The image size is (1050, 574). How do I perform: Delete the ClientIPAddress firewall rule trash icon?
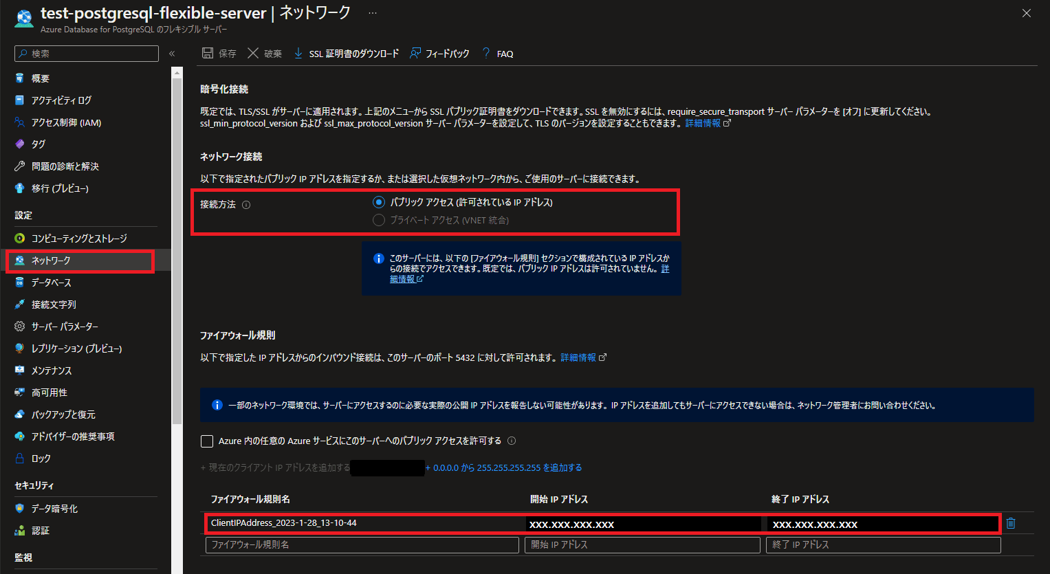(x=1011, y=523)
